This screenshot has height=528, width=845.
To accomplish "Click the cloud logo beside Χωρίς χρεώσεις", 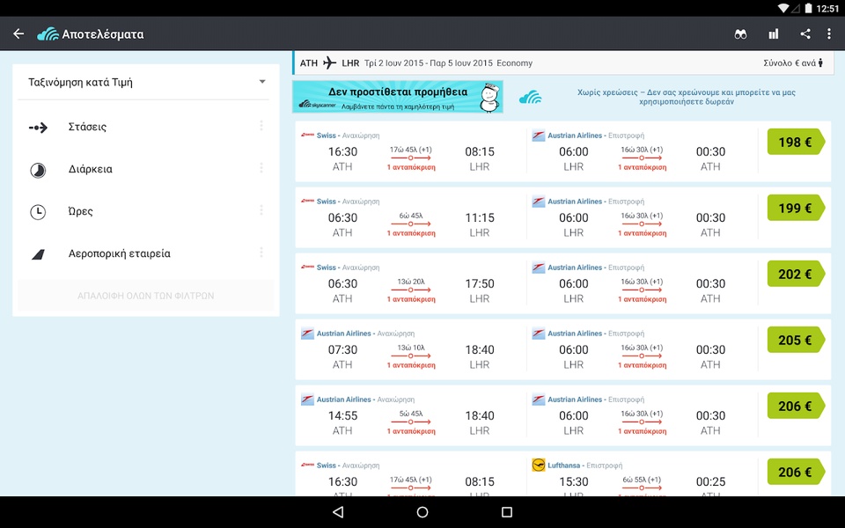I will (x=530, y=98).
